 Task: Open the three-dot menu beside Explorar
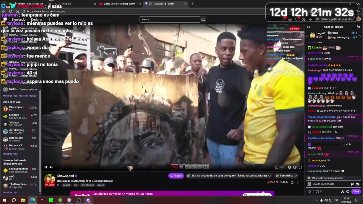[49, 20]
